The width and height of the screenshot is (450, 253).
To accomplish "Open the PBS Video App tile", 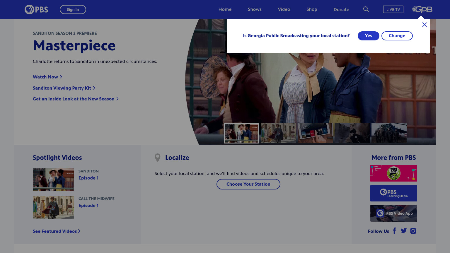I will [393, 213].
